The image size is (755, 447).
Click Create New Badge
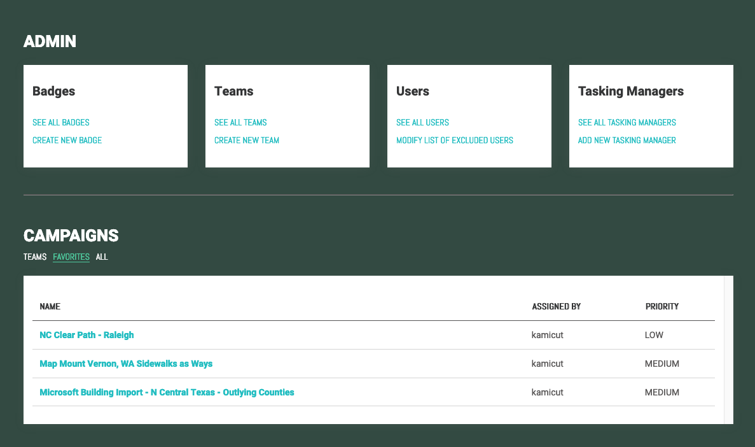point(67,140)
